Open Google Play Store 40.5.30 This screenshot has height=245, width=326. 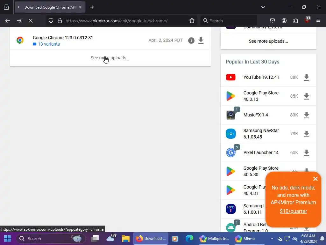pyautogui.click(x=261, y=171)
